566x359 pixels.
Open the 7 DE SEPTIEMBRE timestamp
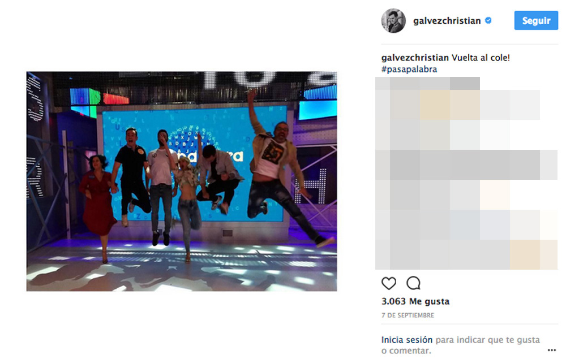(408, 315)
